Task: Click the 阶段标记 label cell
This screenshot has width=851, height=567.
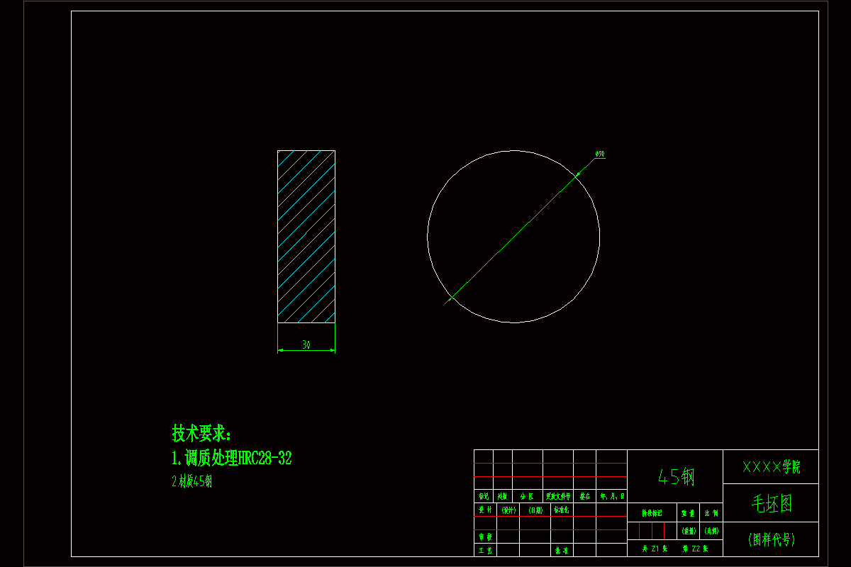Action: 652,512
